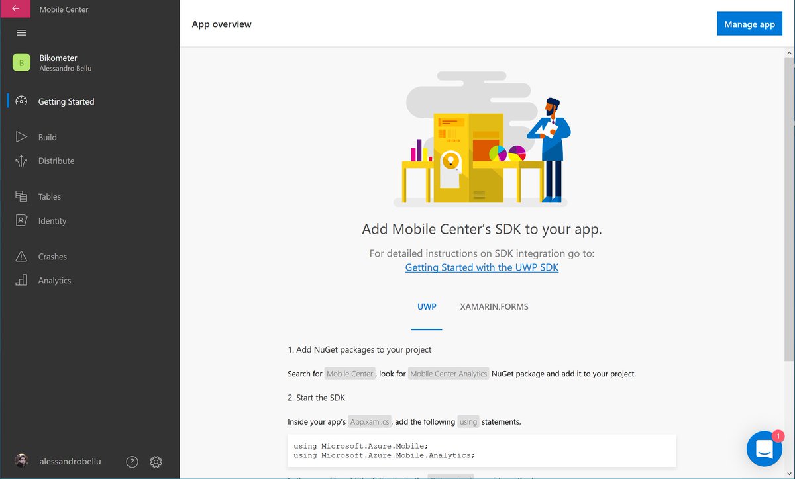Click the vertical scrollbar thumb
Viewport: 795px width, 479px height.
point(789,208)
